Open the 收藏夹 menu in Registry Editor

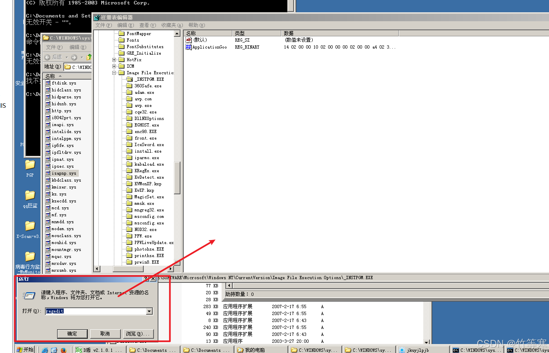click(172, 25)
